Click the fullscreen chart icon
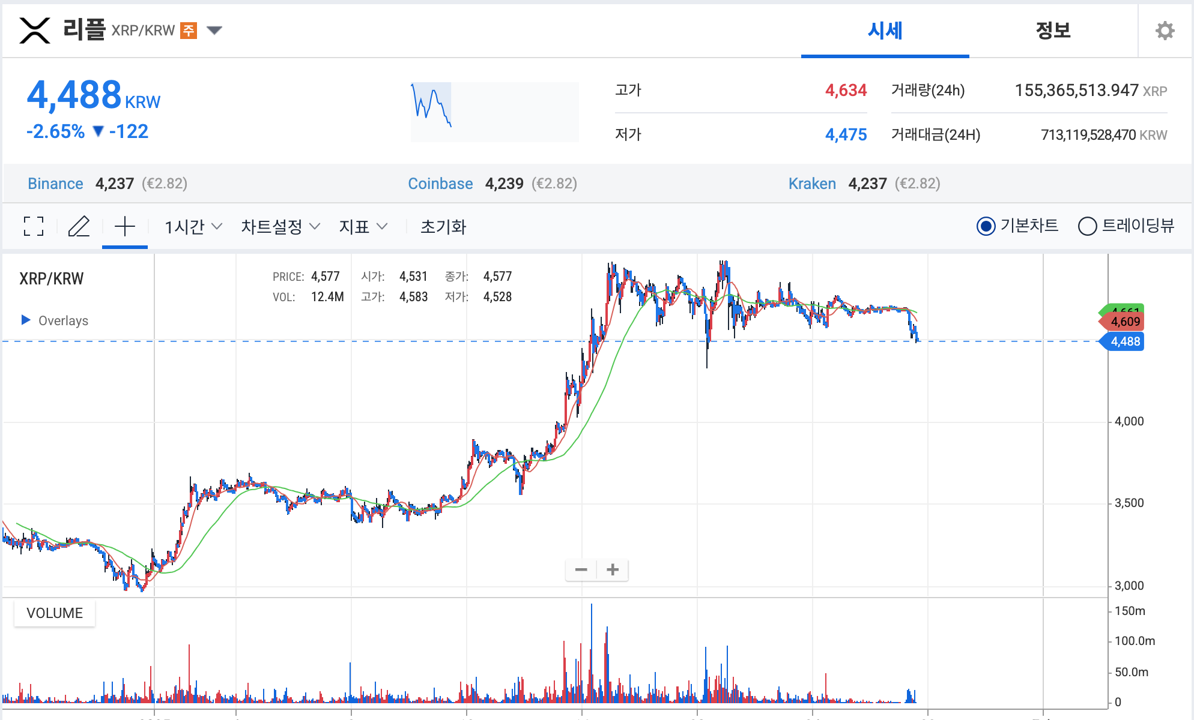 click(x=33, y=227)
